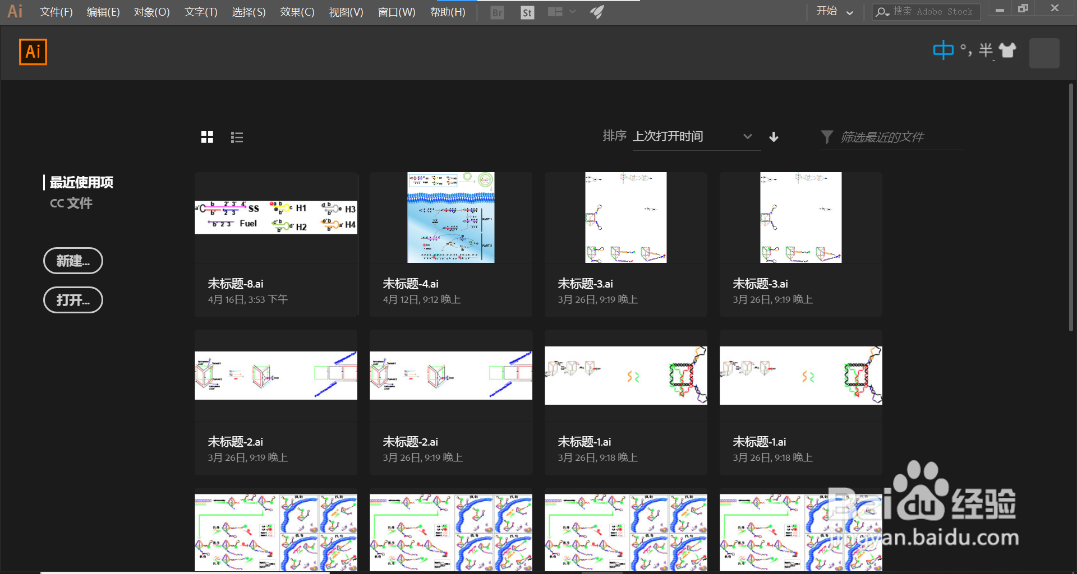Select 最近使用项 in the sidebar
This screenshot has height=574, width=1077.
pos(81,183)
